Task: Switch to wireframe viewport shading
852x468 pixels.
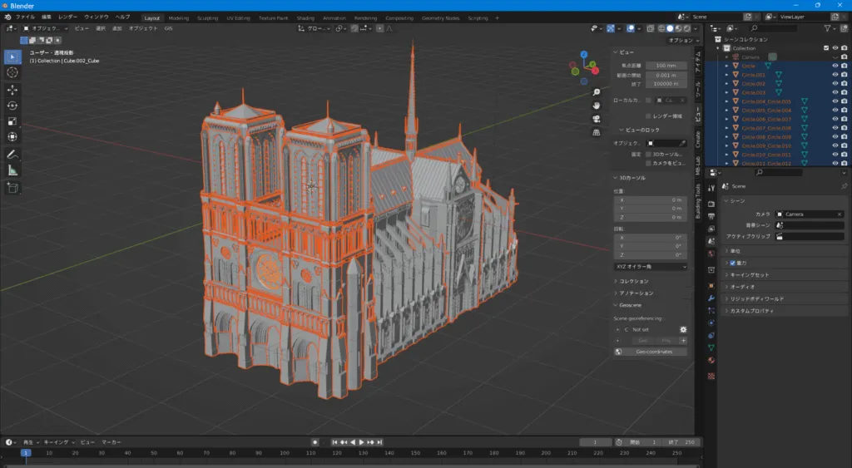Action: coord(661,28)
